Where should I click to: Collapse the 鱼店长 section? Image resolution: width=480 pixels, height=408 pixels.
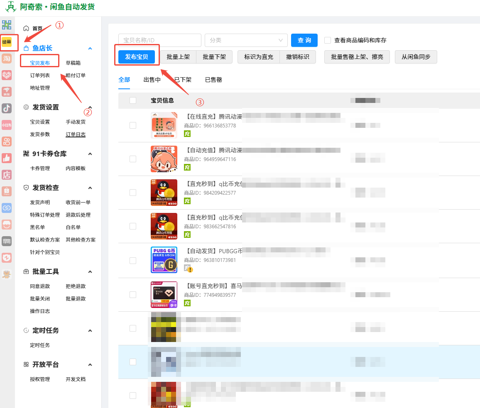[x=90, y=48]
